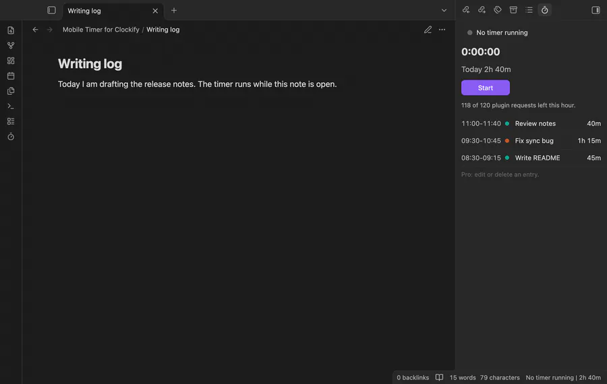The height and width of the screenshot is (384, 607).
Task: Open the bases list ribbon icon
Action: [x=11, y=121]
